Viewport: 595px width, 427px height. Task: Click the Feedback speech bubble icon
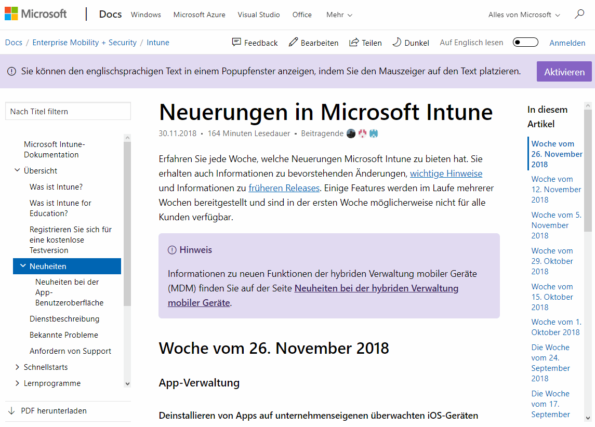pos(236,42)
